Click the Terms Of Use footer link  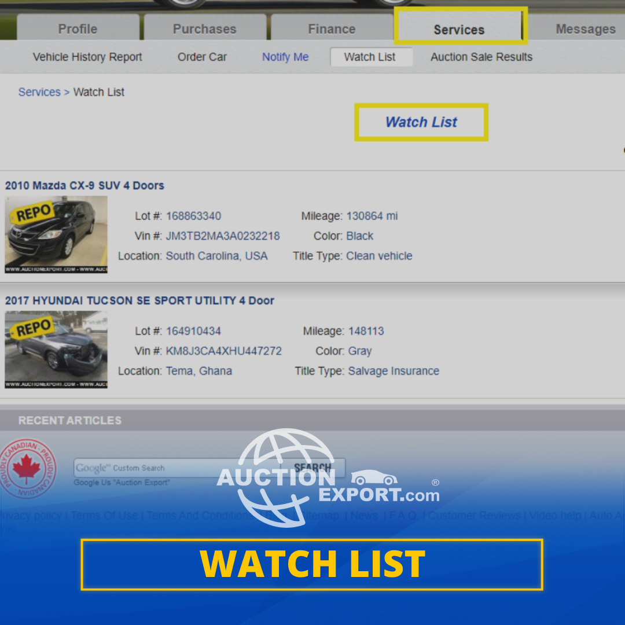click(x=104, y=516)
